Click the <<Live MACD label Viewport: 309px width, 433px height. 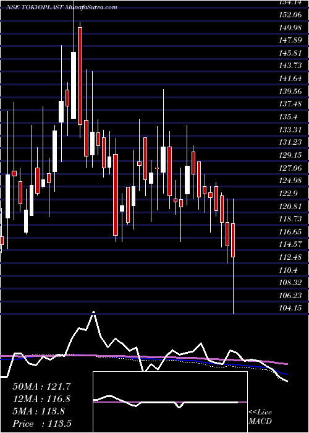[260, 417]
